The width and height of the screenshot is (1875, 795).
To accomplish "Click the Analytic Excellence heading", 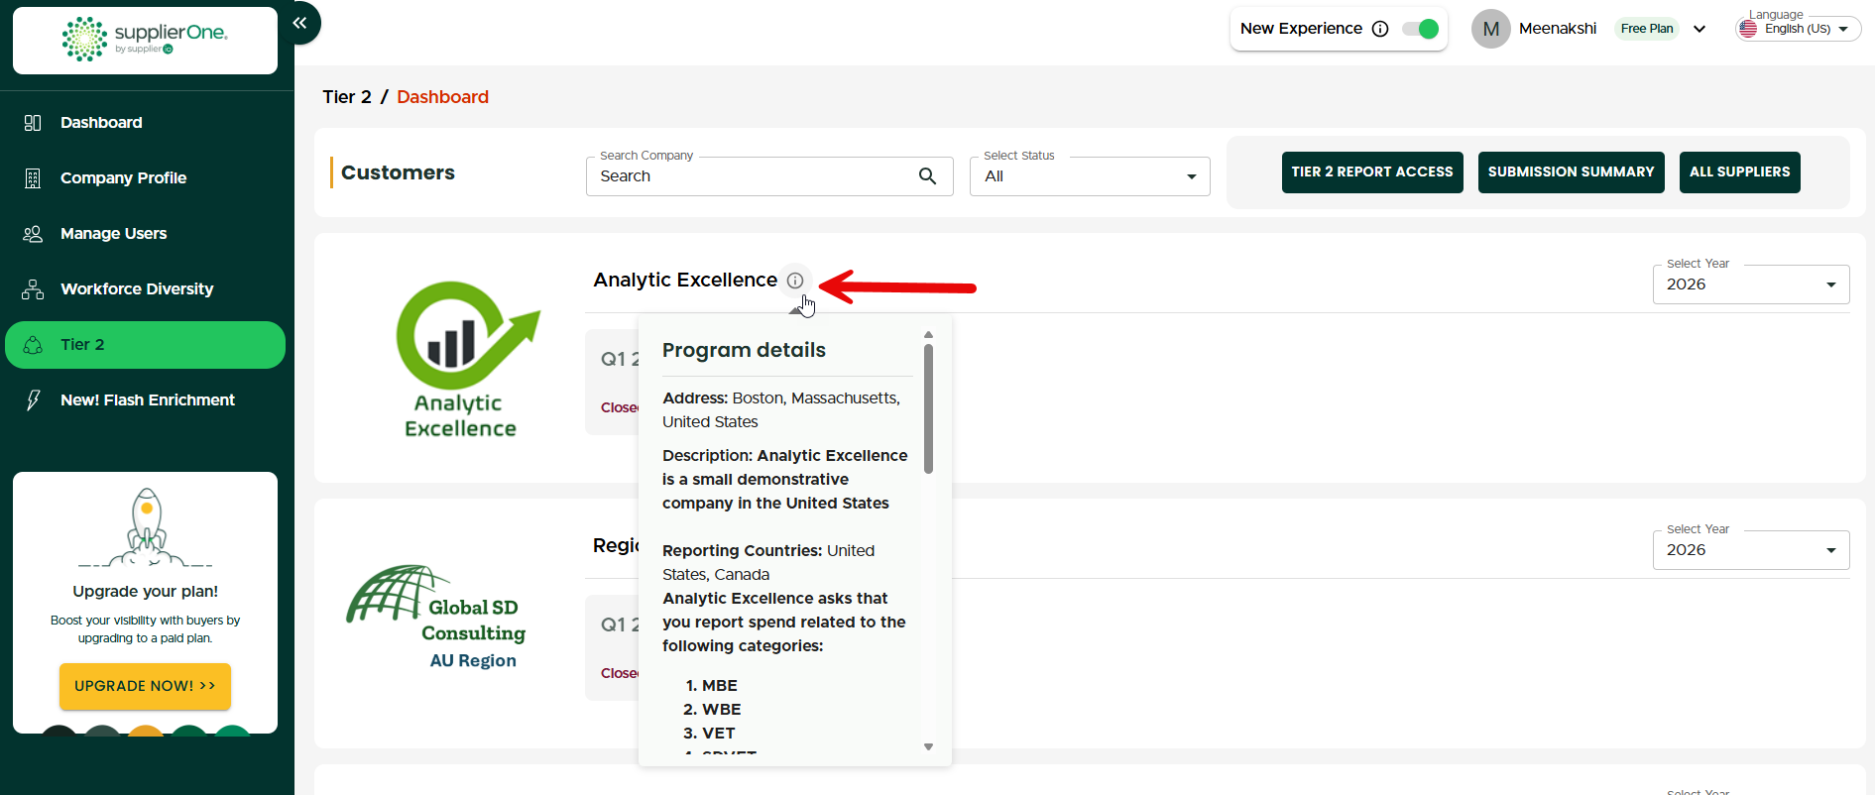I will click(x=685, y=281).
